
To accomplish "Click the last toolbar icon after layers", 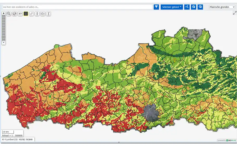I will pyautogui.click(x=48, y=14).
